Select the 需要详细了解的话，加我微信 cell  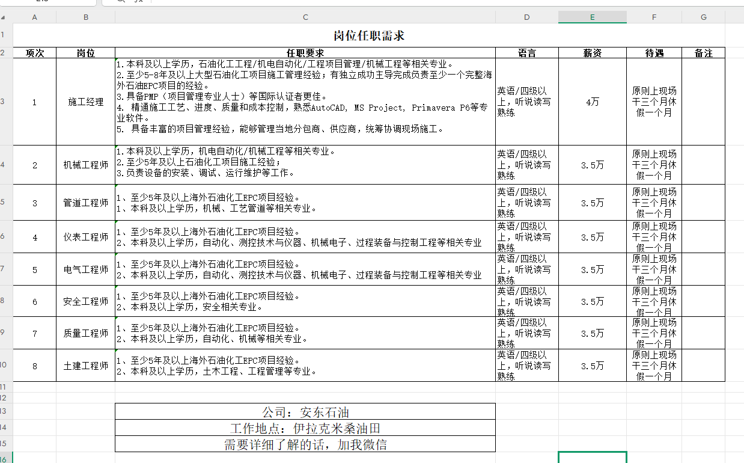tap(305, 444)
